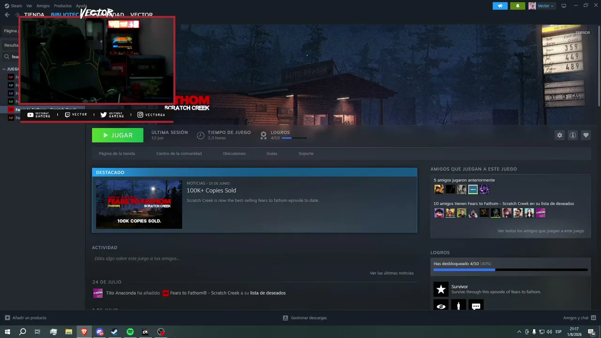
Task: Open Amigos y chat
Action: pyautogui.click(x=576, y=318)
